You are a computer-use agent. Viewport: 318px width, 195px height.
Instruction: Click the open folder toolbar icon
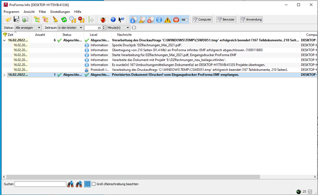[8, 19]
